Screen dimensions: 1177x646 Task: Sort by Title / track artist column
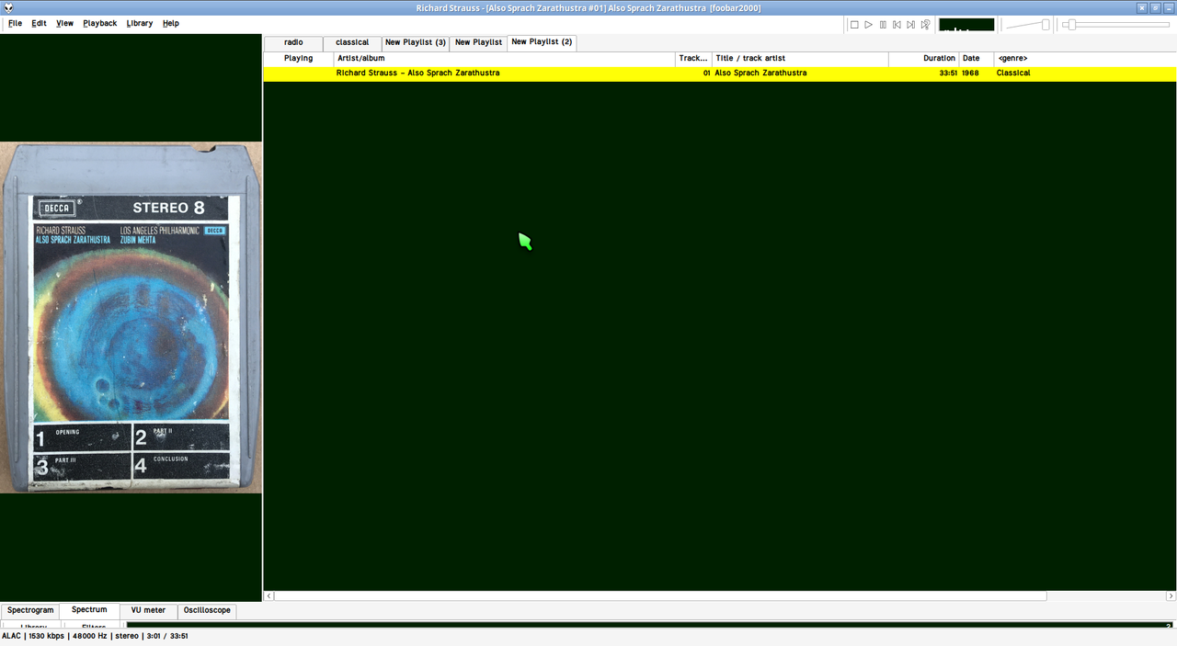[800, 59]
